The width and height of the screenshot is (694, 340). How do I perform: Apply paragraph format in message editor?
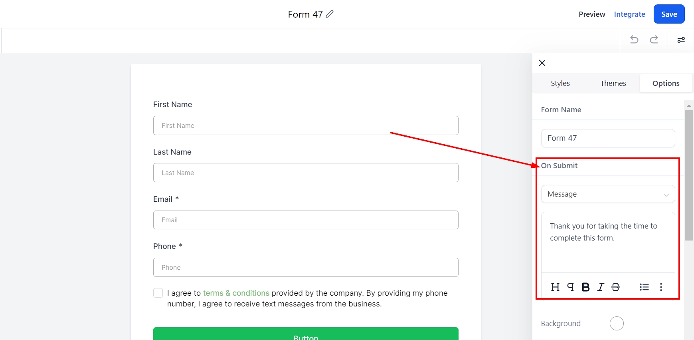click(x=571, y=287)
